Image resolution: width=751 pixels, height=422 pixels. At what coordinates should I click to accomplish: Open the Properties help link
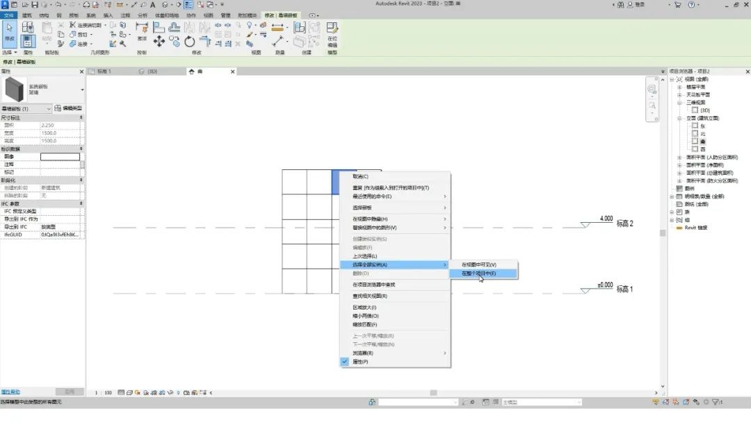tap(10, 391)
